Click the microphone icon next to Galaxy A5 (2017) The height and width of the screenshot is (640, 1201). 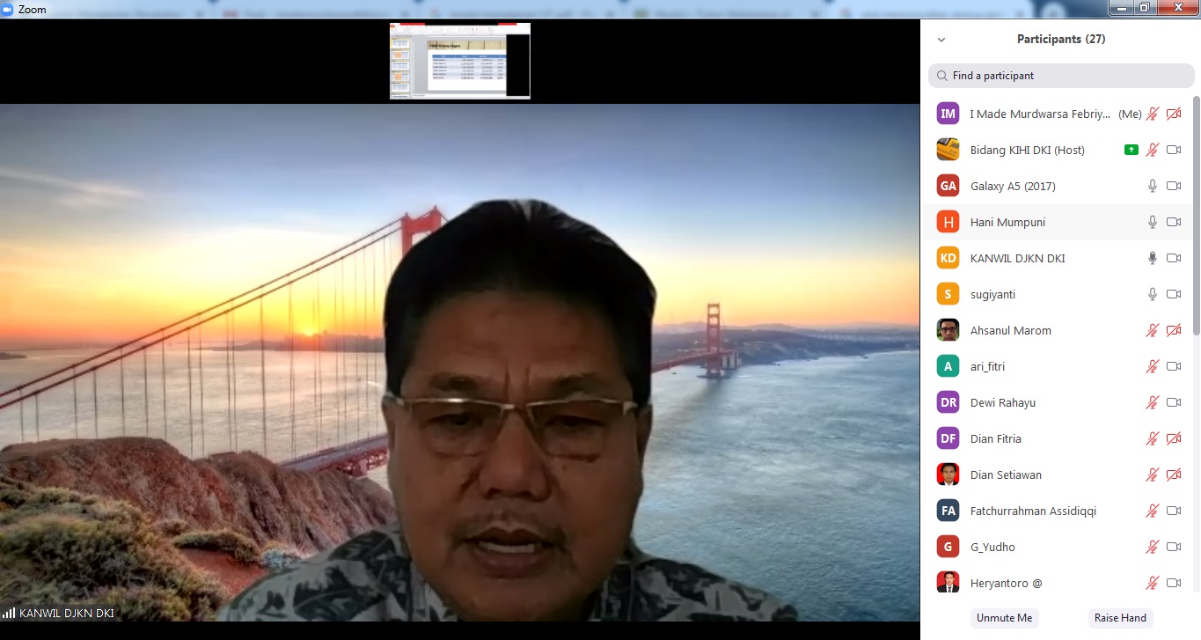pyautogui.click(x=1152, y=186)
